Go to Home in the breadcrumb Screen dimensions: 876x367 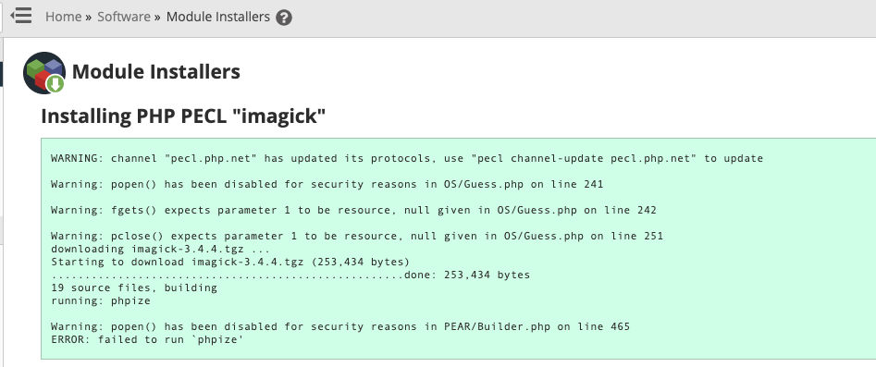63,17
